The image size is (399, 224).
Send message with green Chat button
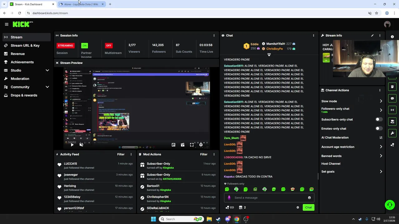point(308,208)
